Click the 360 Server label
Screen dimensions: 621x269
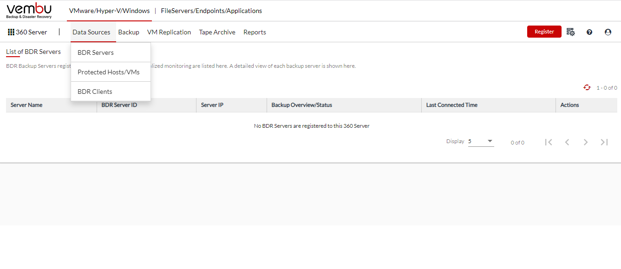click(32, 32)
